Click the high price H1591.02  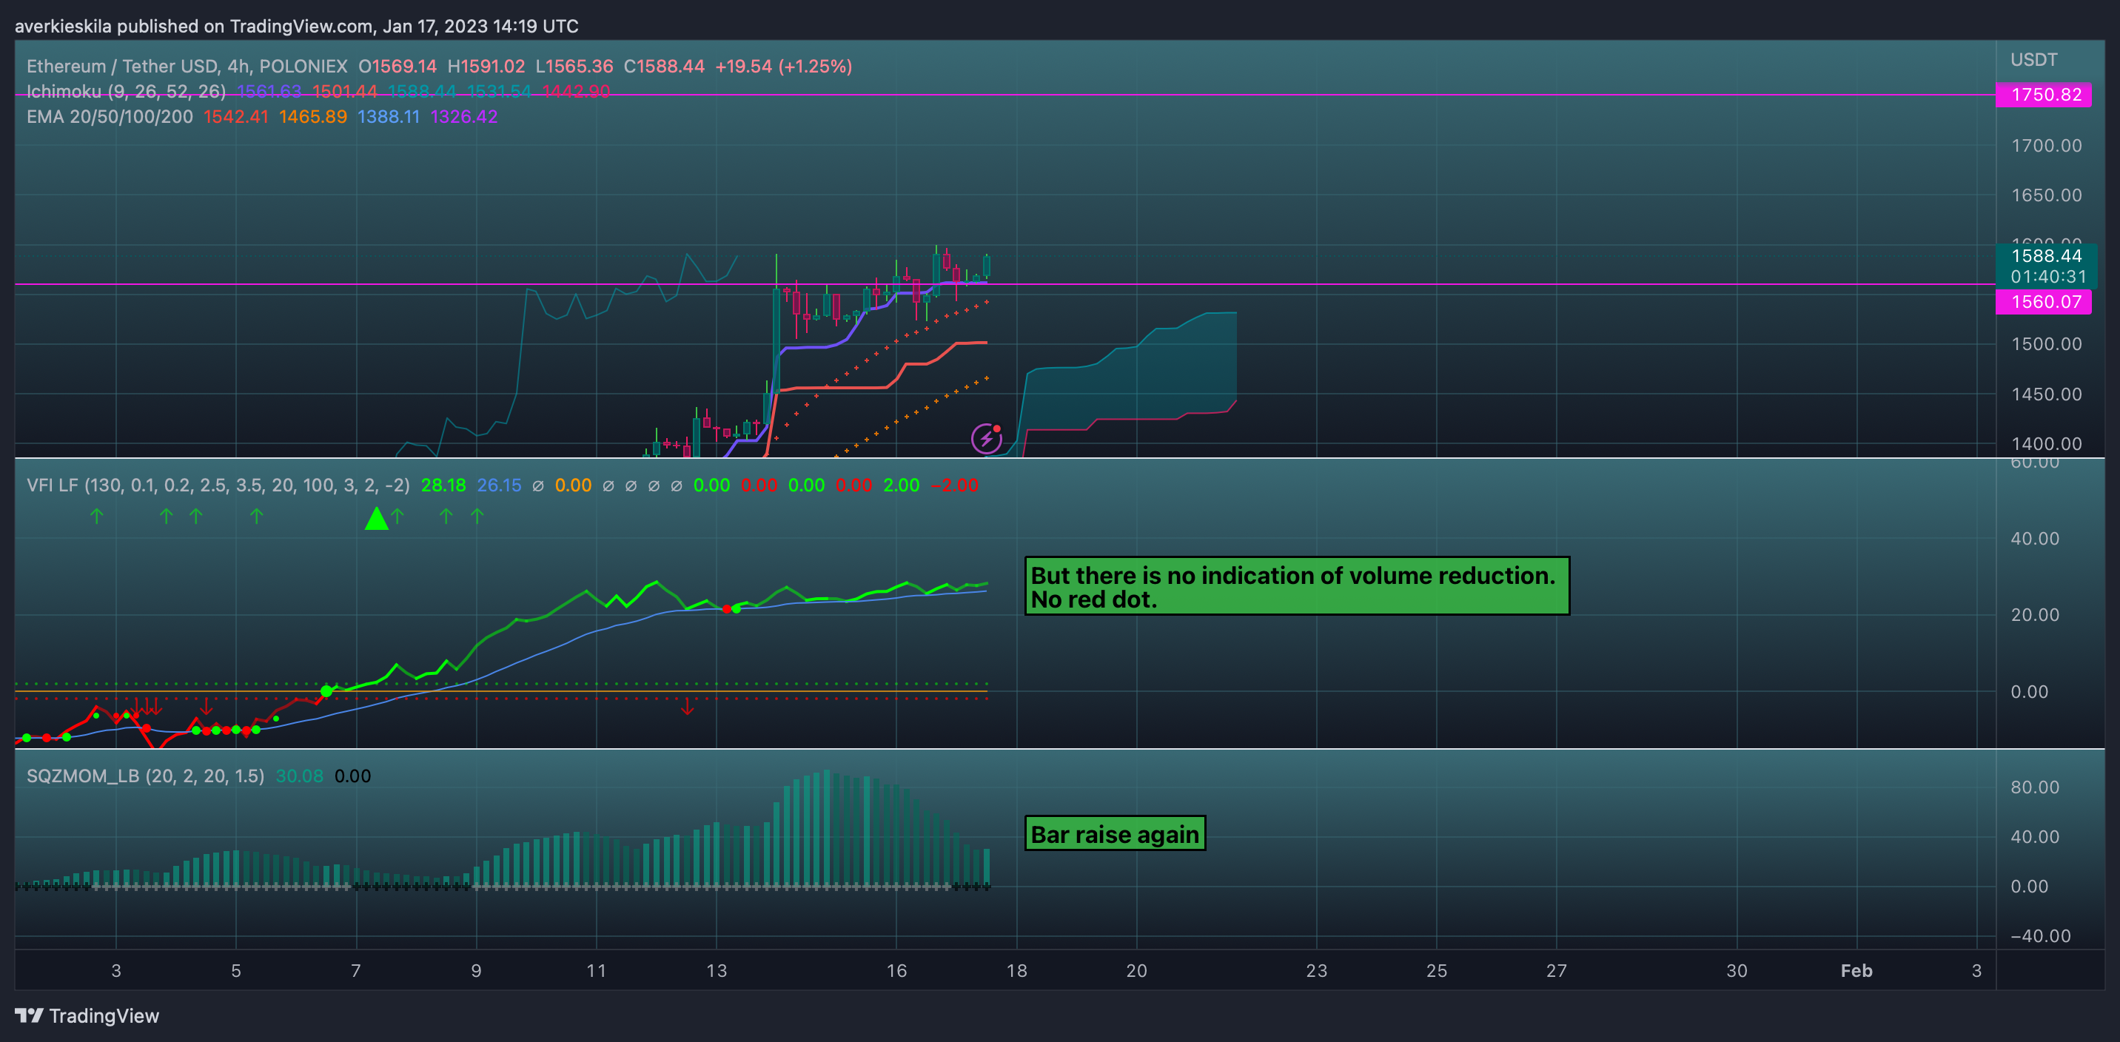click(486, 66)
